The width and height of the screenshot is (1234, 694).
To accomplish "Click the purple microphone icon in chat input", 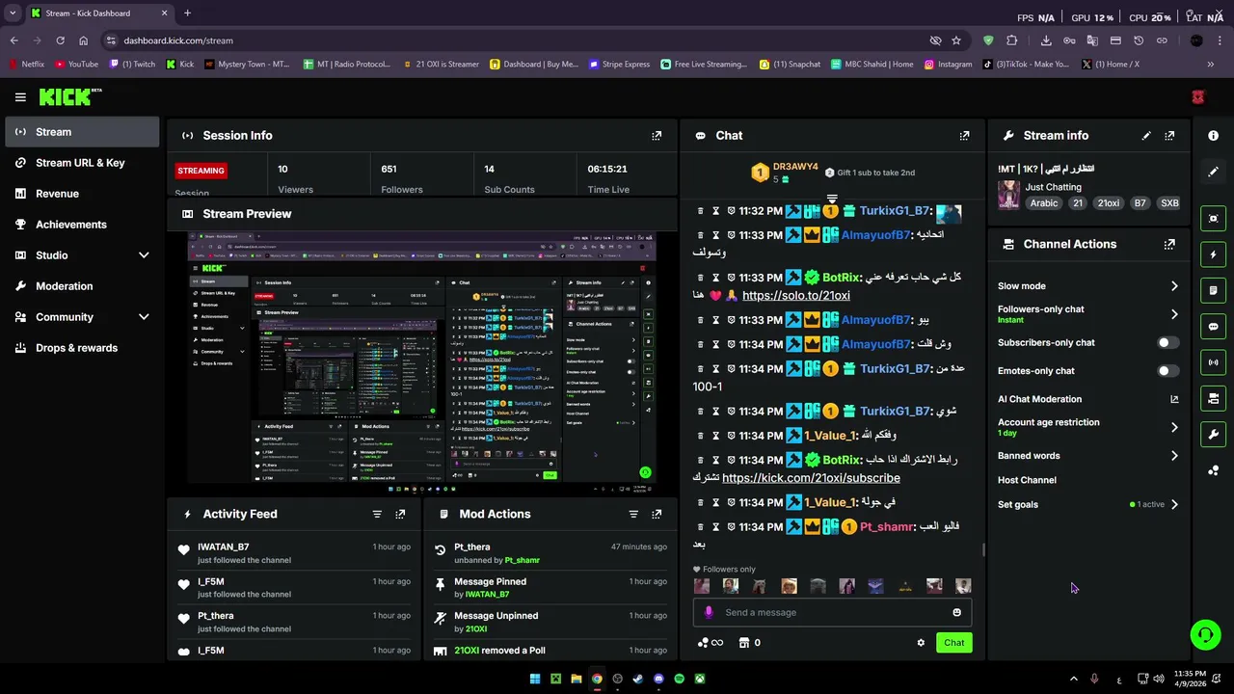I will point(710,613).
